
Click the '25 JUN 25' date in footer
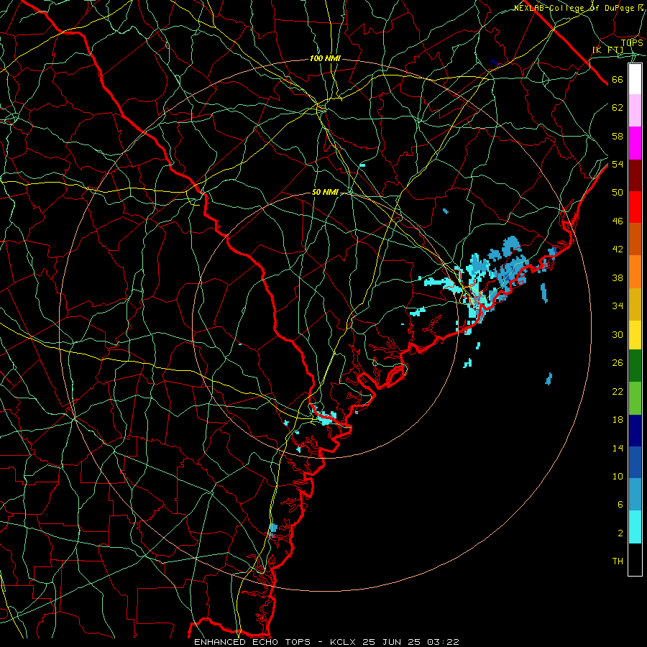(392, 642)
